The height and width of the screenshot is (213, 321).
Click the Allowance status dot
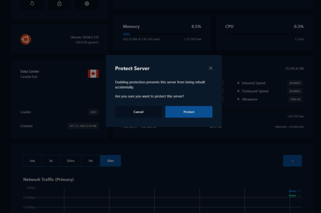click(238, 100)
